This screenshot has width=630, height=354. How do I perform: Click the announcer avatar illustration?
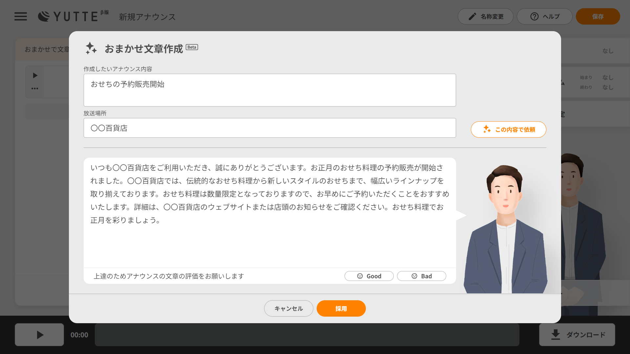click(x=505, y=229)
